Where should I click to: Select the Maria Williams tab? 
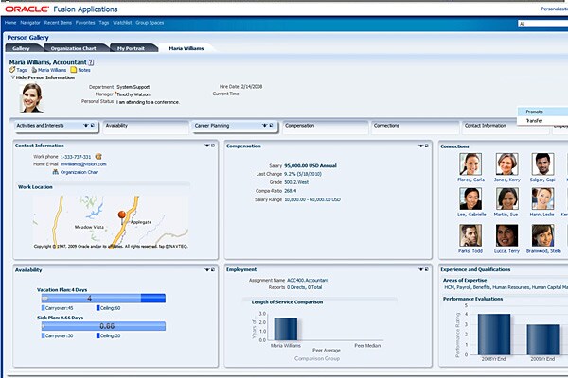click(x=186, y=48)
